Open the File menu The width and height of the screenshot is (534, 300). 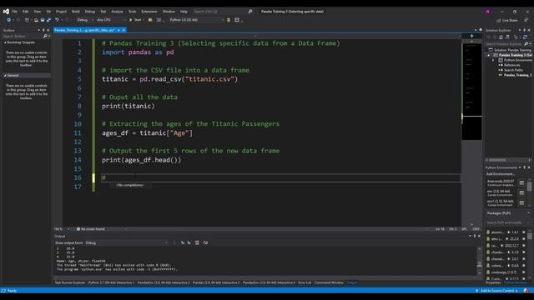[x=15, y=11]
